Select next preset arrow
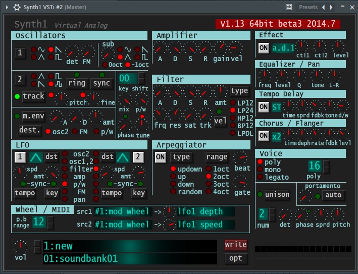The height and width of the screenshot is (274, 358). pyautogui.click(x=331, y=7)
